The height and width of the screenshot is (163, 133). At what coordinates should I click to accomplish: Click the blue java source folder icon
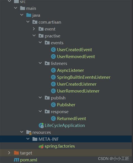29,15
